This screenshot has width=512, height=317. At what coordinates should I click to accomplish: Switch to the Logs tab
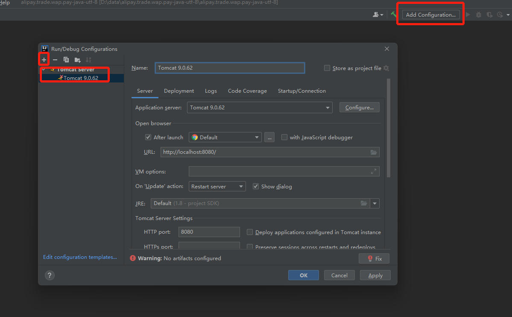(x=211, y=91)
